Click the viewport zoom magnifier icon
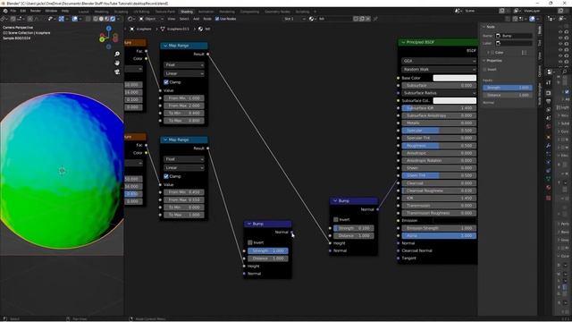Image resolution: width=572 pixels, height=322 pixels. 117,54
